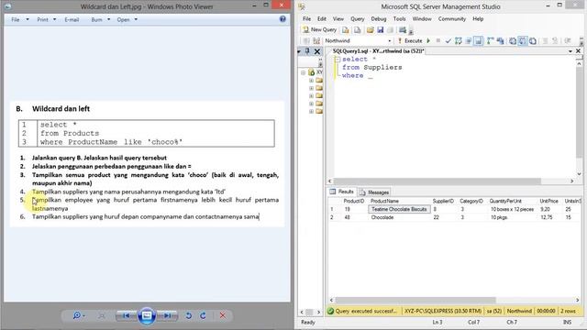The image size is (587, 330).
Task: Click Display Estimated Execution Plan icon
Action: (x=459, y=40)
